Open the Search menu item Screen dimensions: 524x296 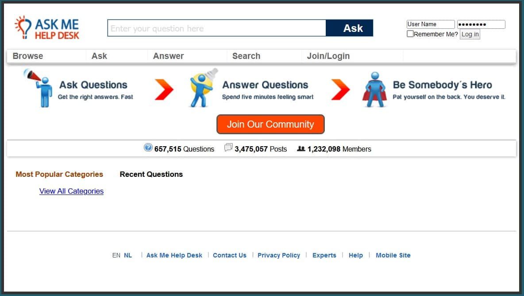pos(247,56)
